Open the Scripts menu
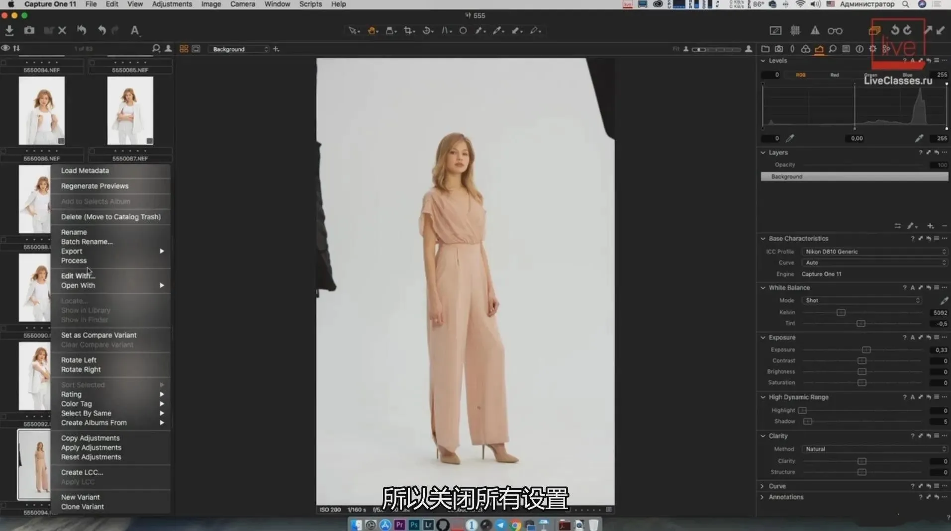The image size is (951, 531). [x=310, y=4]
